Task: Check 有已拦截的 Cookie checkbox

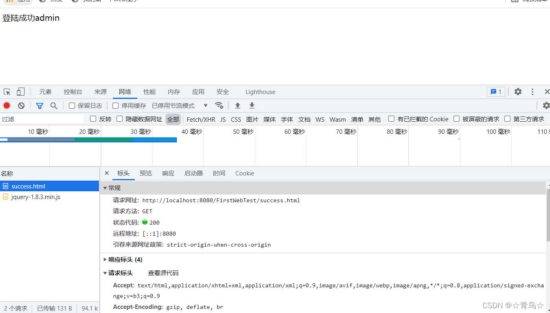Action: pos(391,119)
